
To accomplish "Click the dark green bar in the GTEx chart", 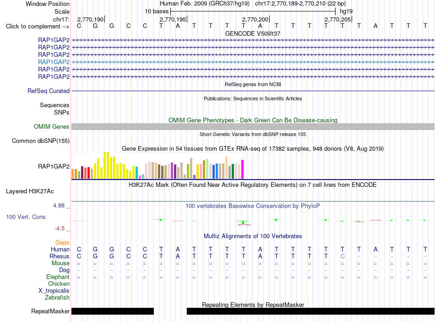I will pyautogui.click(x=233, y=171).
